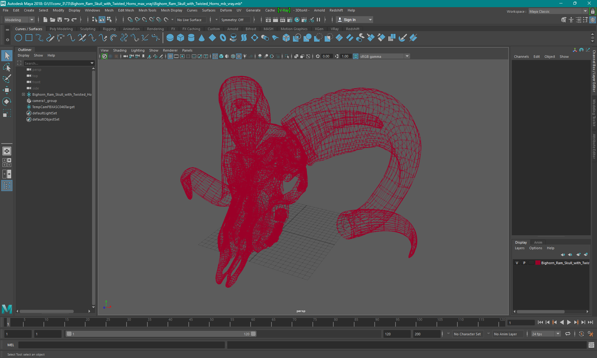Click the New Scene icon
The width and height of the screenshot is (597, 358).
click(45, 20)
